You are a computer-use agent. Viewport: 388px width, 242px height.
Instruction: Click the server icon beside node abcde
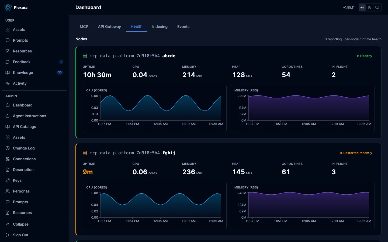[x=85, y=56]
